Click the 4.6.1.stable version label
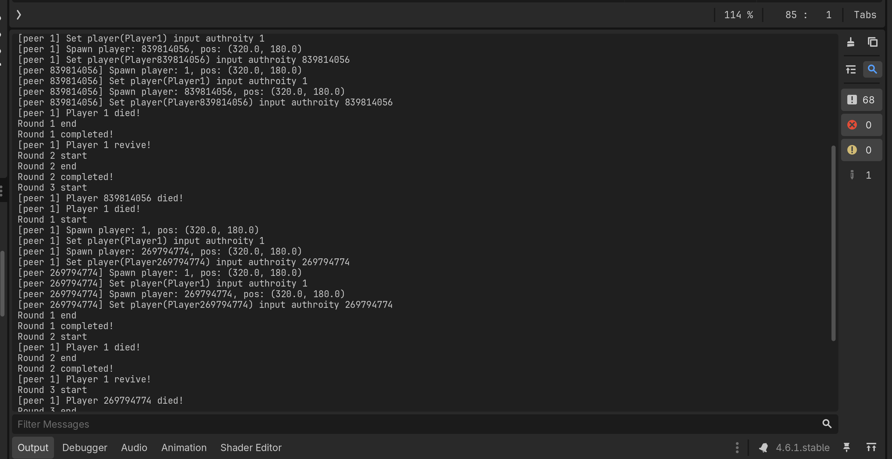Viewport: 892px width, 459px height. pyautogui.click(x=802, y=448)
